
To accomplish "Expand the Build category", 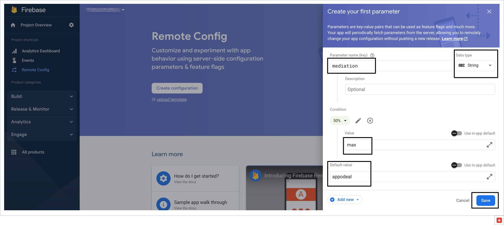I will [x=42, y=96].
